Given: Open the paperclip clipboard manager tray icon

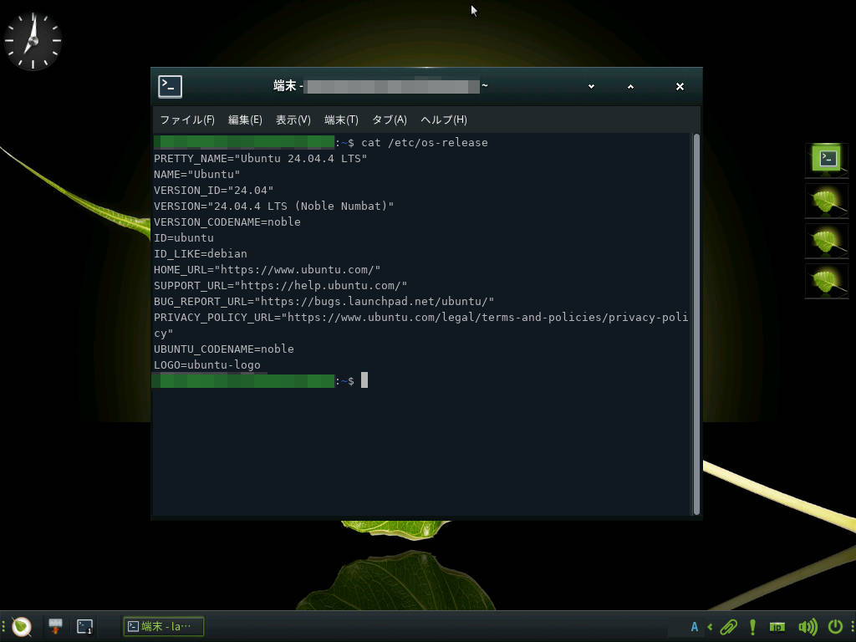Looking at the screenshot, I should point(727,626).
